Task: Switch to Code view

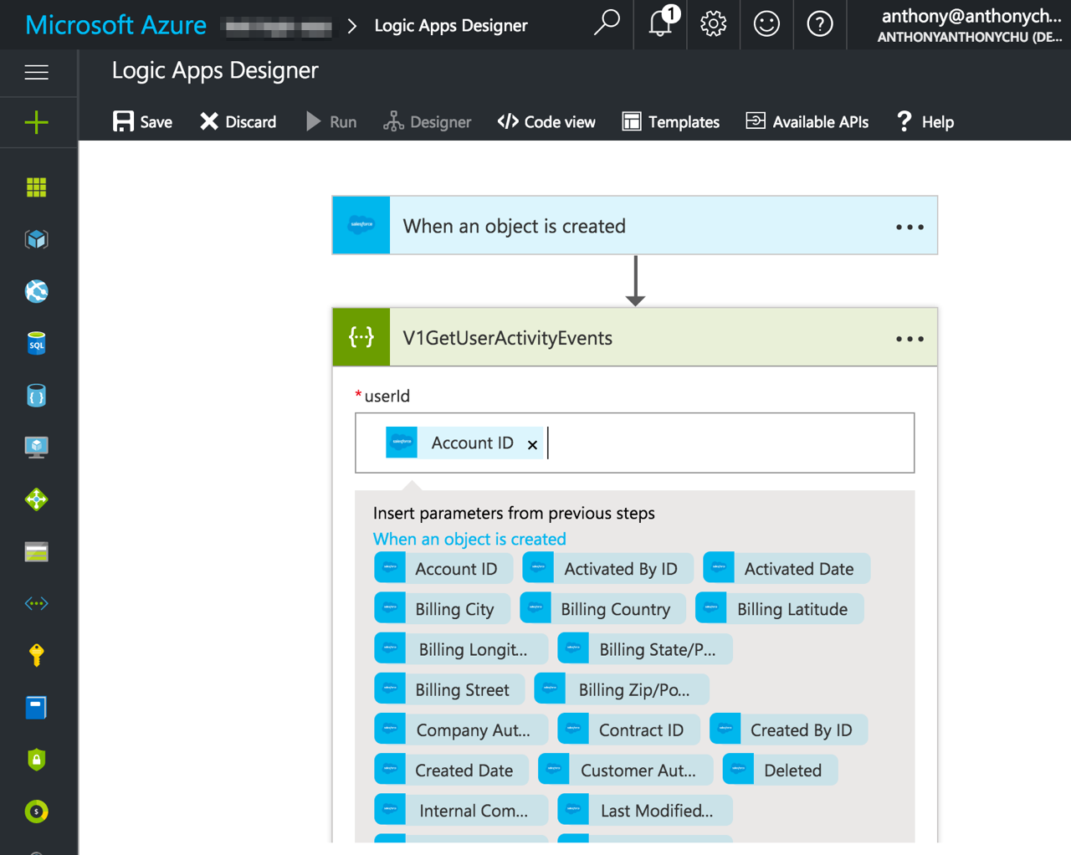Action: (546, 121)
